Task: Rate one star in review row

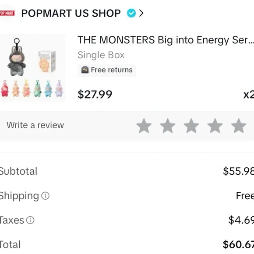Action: pos(144,126)
